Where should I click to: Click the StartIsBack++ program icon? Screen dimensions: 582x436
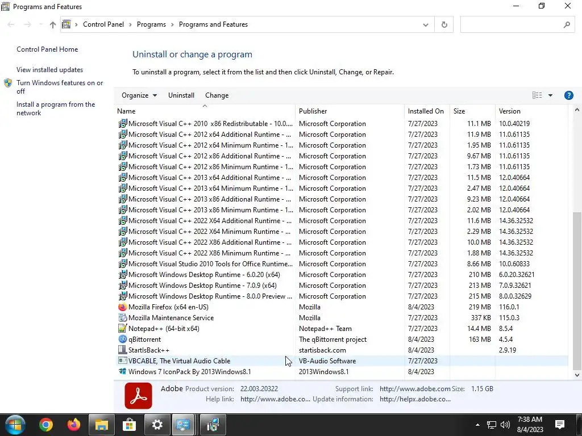[123, 350]
